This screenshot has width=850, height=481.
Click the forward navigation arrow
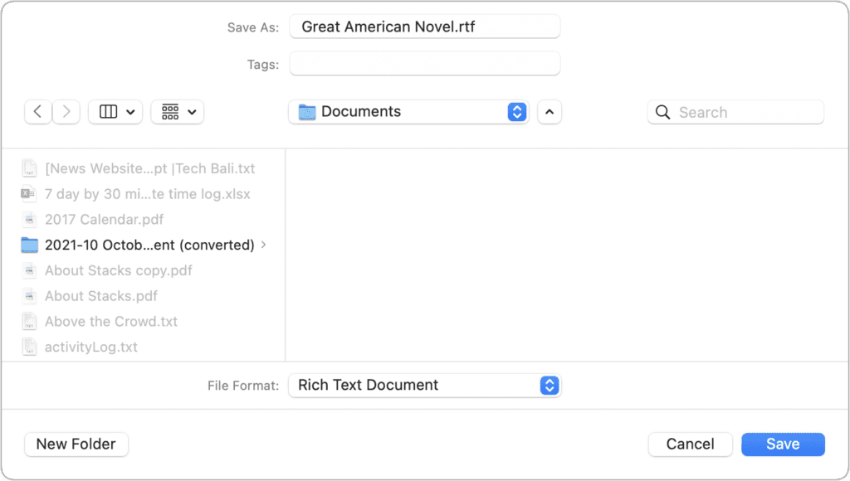[x=66, y=112]
